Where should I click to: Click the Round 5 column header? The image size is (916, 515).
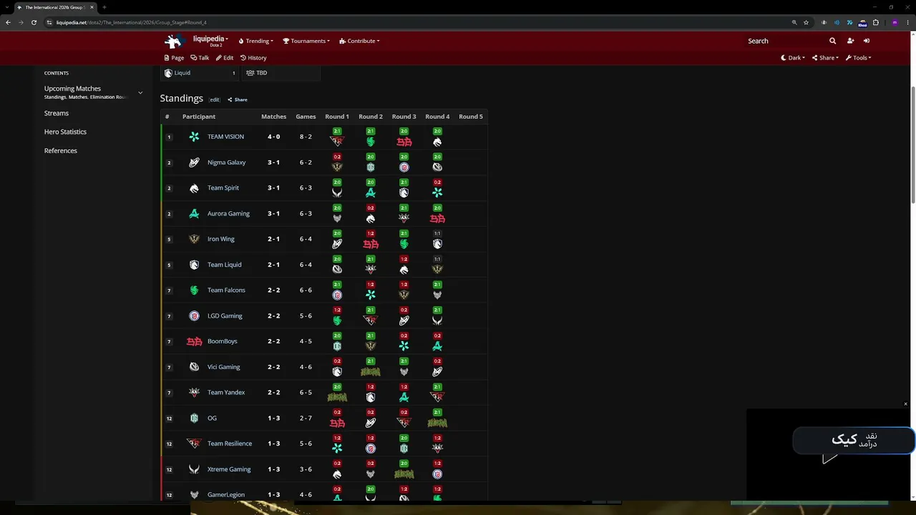click(471, 117)
